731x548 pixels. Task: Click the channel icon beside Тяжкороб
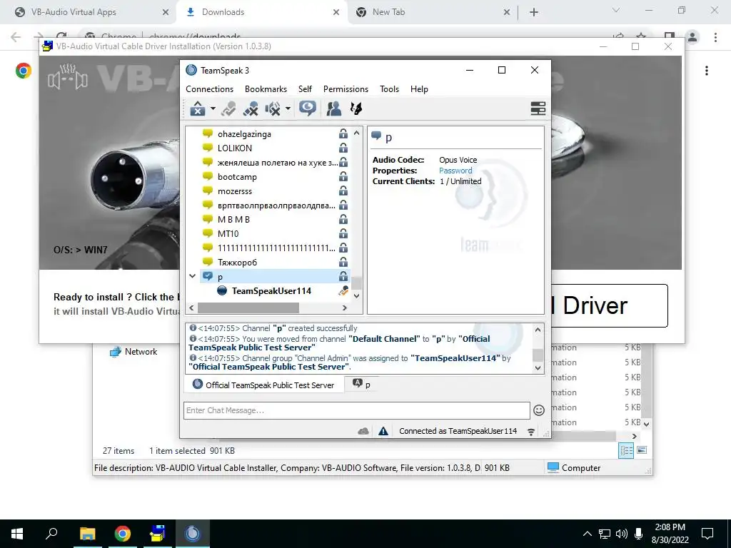click(x=208, y=262)
